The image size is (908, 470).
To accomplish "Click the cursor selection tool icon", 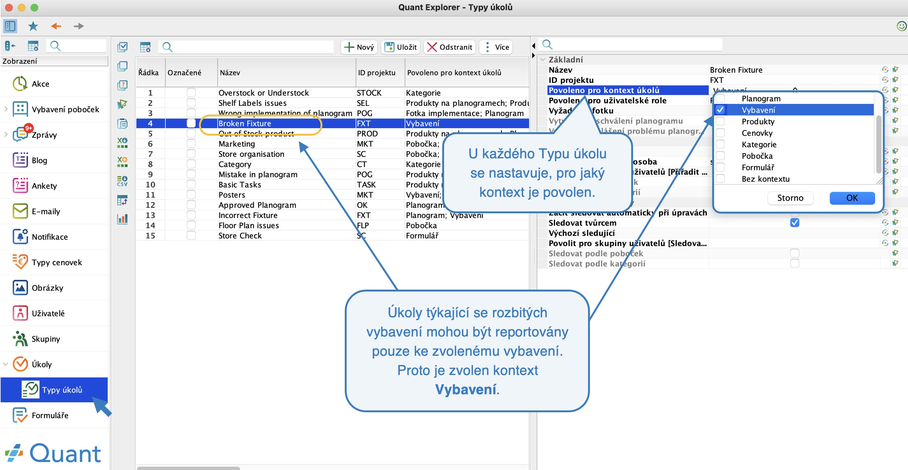I will 122,104.
